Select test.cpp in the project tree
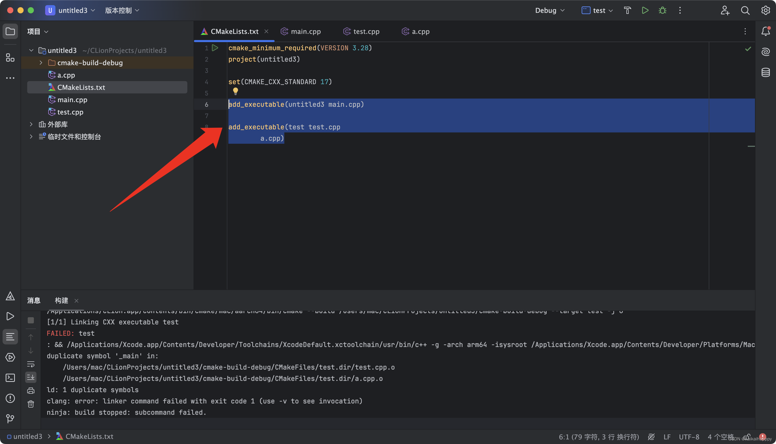Screen dimensions: 776x444 pos(70,112)
